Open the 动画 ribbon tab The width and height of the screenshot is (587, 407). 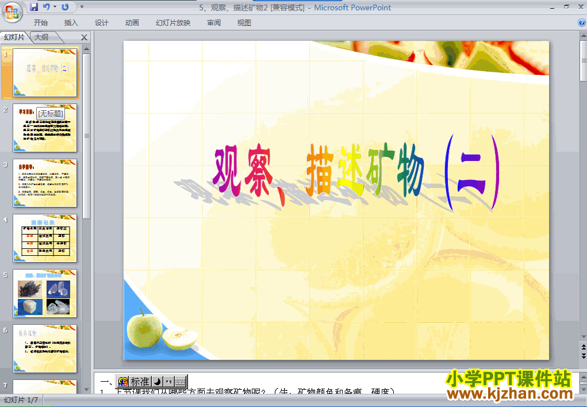tap(132, 23)
